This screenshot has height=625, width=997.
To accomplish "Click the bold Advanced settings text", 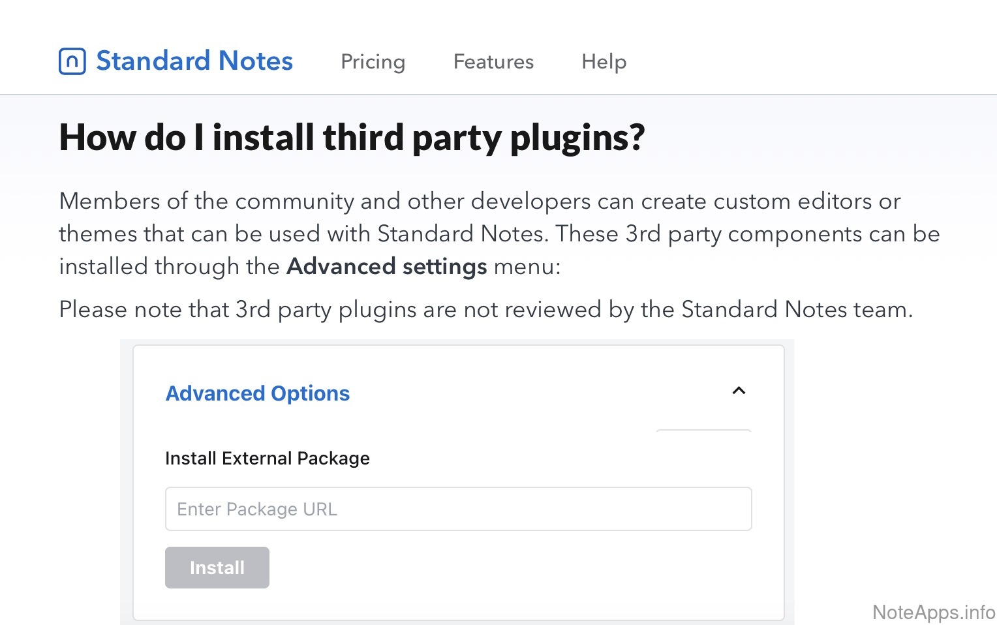I will [386, 266].
